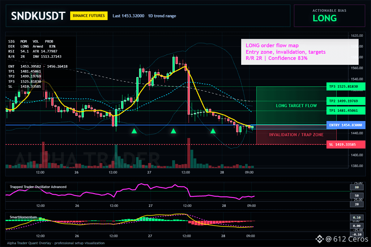The height and width of the screenshot is (247, 371).
Task: Click the 1440.00 price axis label
Action: click(357, 133)
